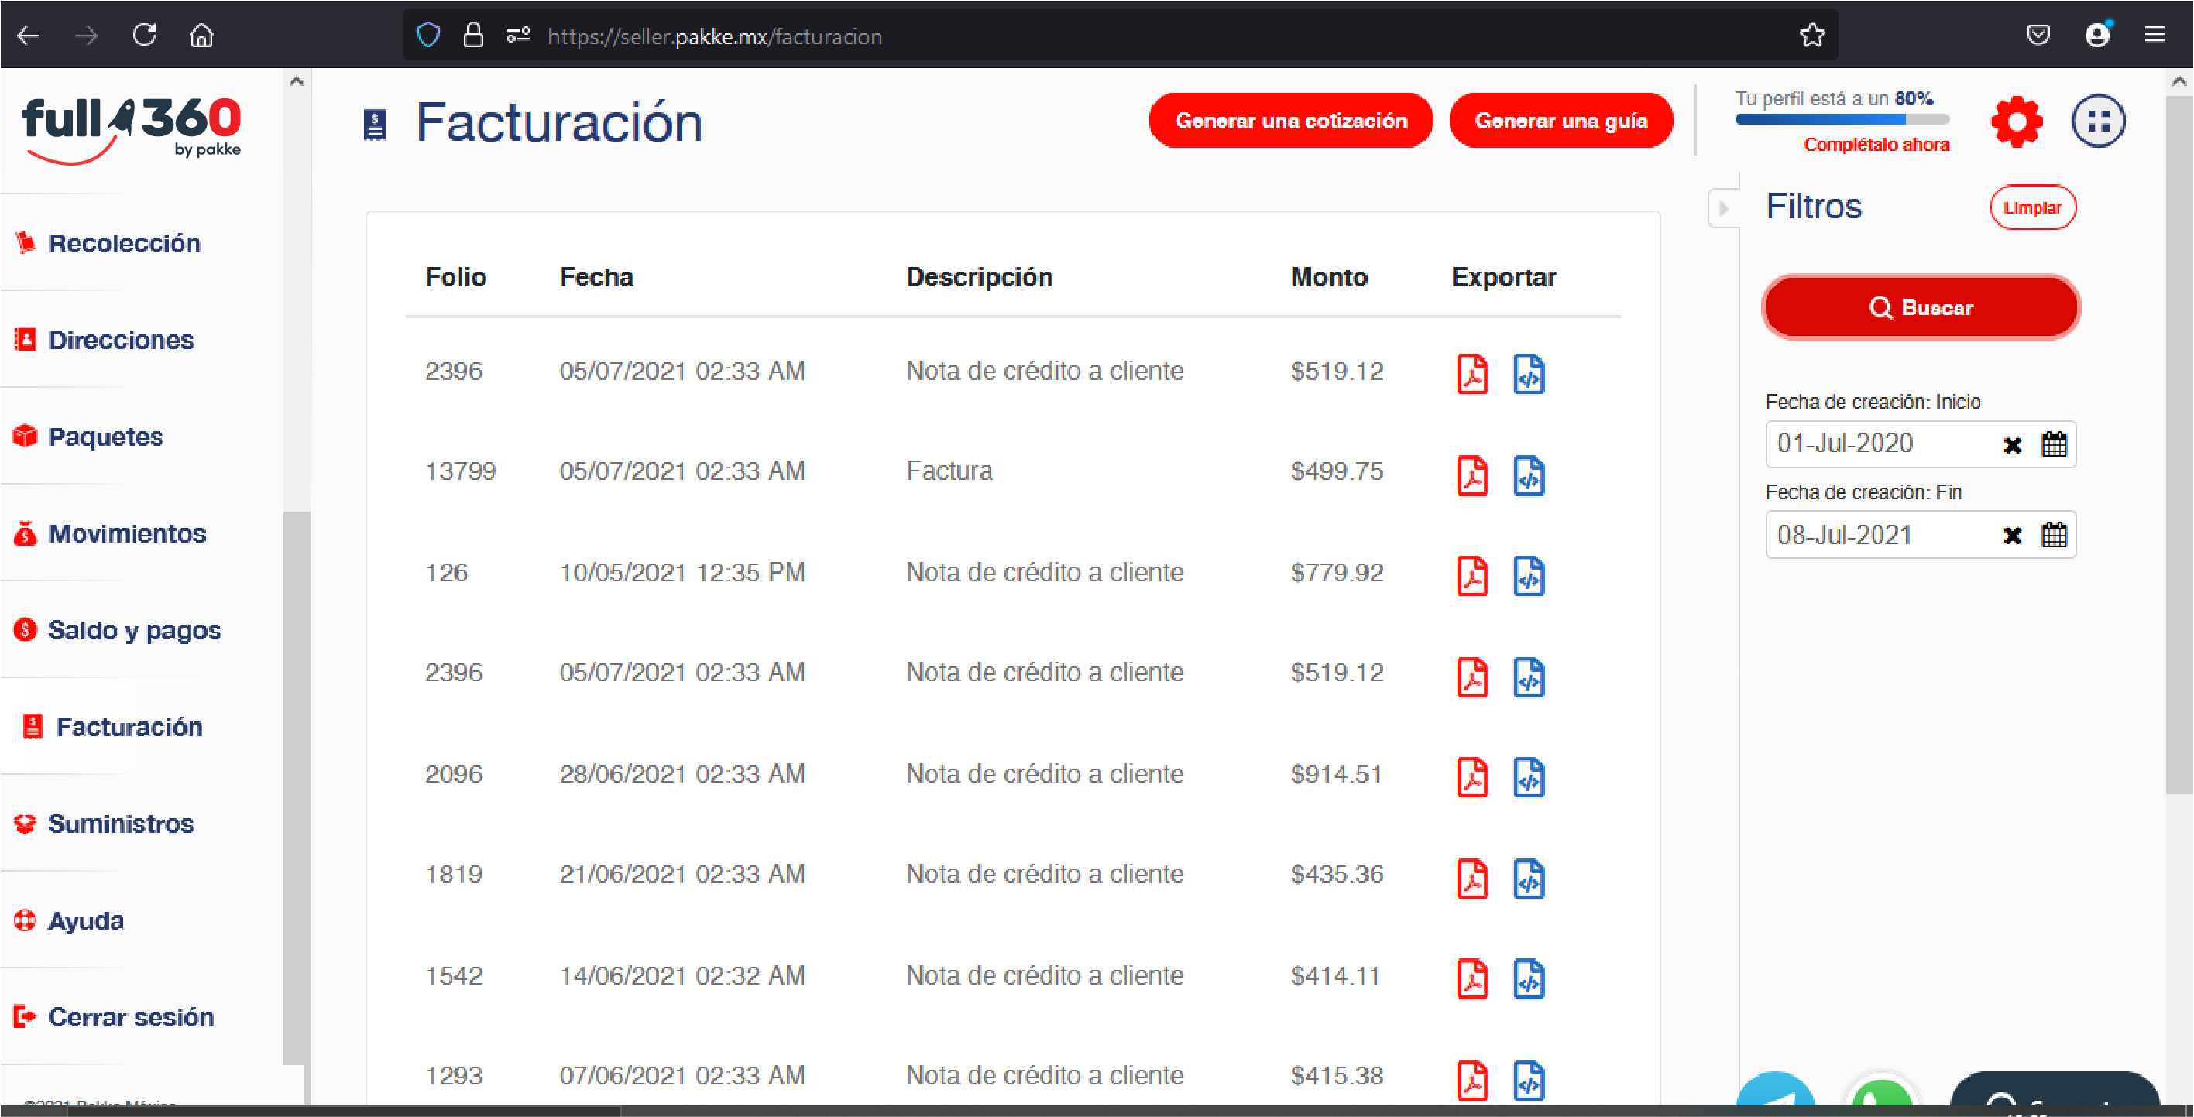The width and height of the screenshot is (2194, 1117).
Task: Clear the start date with the X icon
Action: coord(2014,444)
